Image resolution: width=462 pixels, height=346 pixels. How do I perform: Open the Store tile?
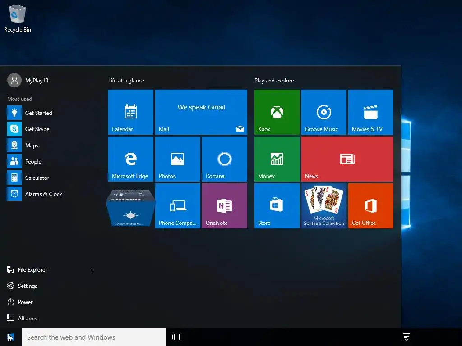point(277,205)
